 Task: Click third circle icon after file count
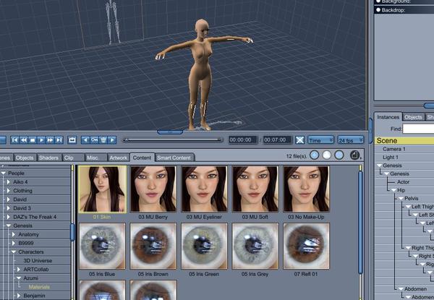tap(339, 155)
